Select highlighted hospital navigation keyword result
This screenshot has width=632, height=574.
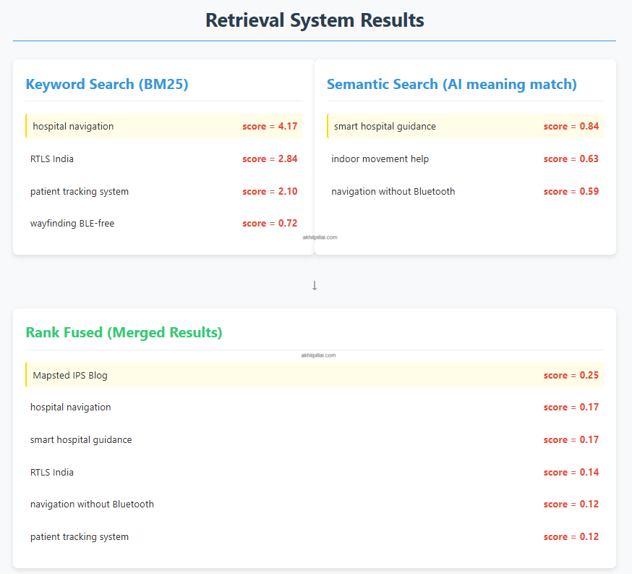pos(163,126)
